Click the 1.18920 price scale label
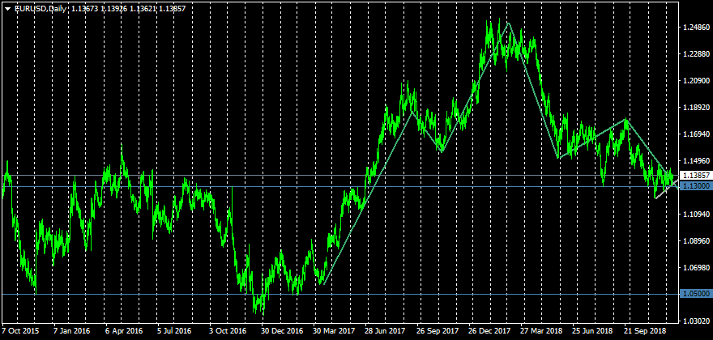This screenshot has height=340, width=713. (x=695, y=108)
